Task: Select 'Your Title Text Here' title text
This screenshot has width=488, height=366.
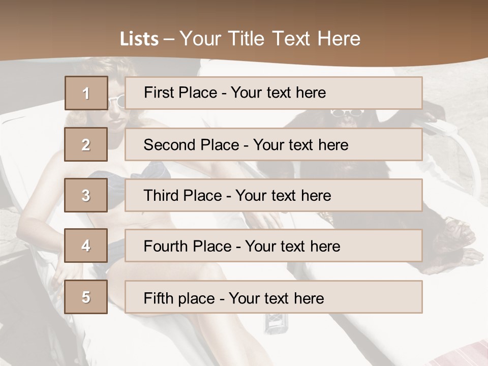Action: [x=270, y=39]
